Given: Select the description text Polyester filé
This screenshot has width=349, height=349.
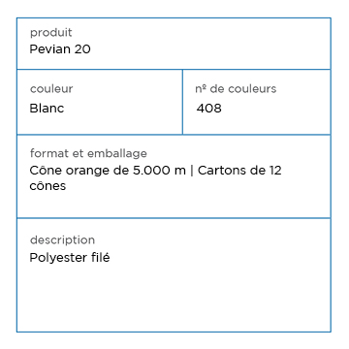Looking at the screenshot, I should click(x=70, y=258).
